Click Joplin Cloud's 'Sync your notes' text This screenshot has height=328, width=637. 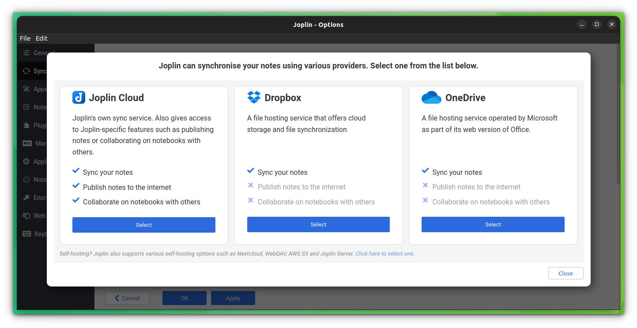click(x=108, y=172)
